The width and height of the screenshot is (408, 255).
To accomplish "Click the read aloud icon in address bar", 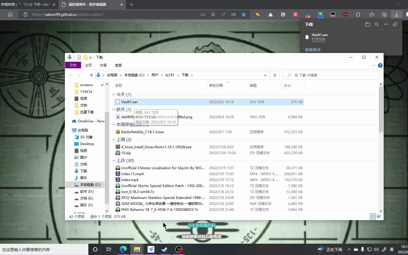I will coord(223,14).
